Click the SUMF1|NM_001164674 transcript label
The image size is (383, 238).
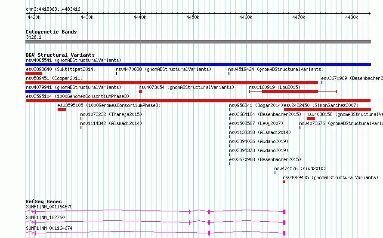(x=49, y=228)
